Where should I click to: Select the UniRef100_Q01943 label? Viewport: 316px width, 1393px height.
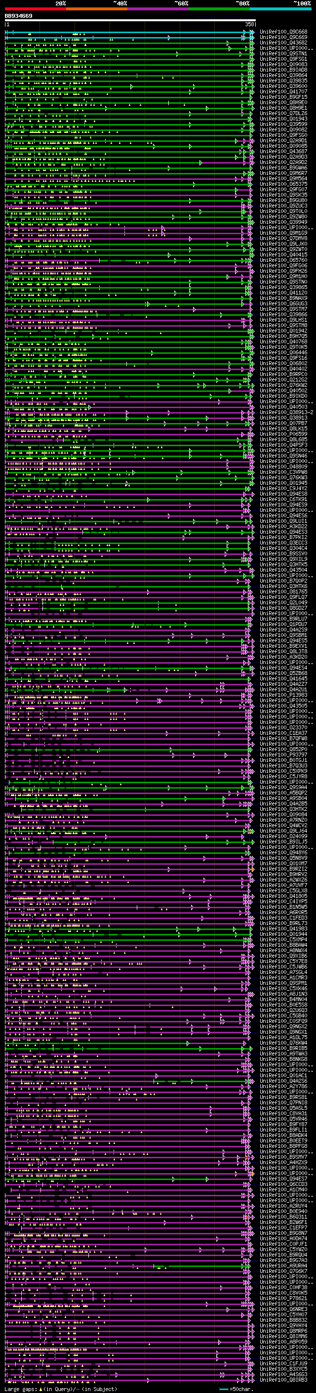(283, 119)
